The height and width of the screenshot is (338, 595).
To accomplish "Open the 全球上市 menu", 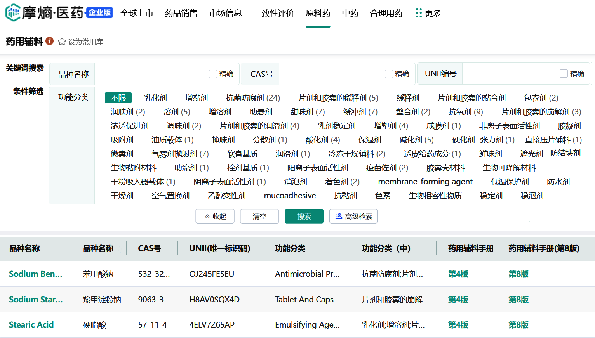I will (x=137, y=13).
